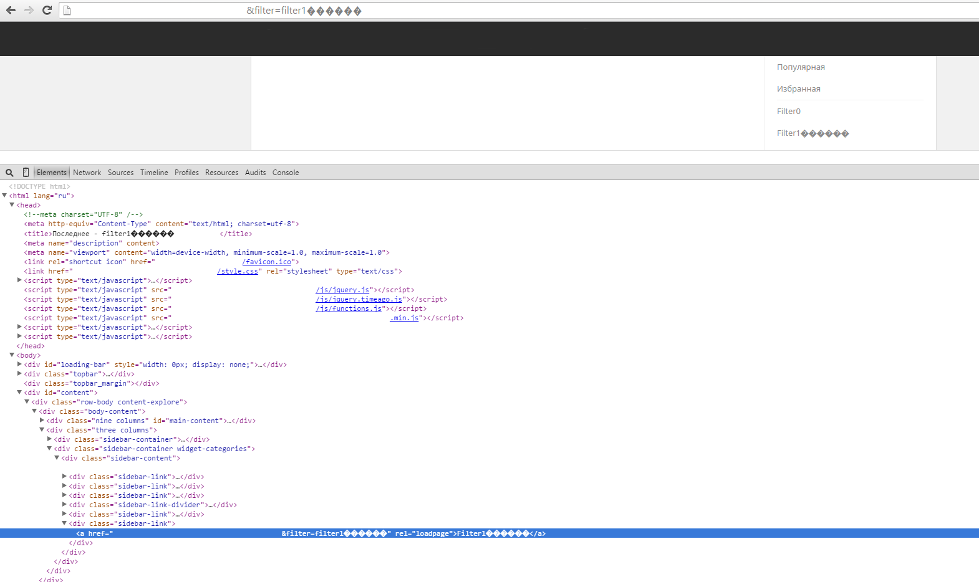This screenshot has width=979, height=582.
Task: Follow the /favicon.ico link in source
Action: pos(267,262)
